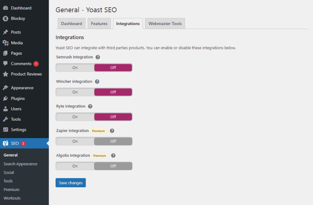The width and height of the screenshot is (313, 205).
Task: Click the Settings sliders icon
Action: pos(5,129)
